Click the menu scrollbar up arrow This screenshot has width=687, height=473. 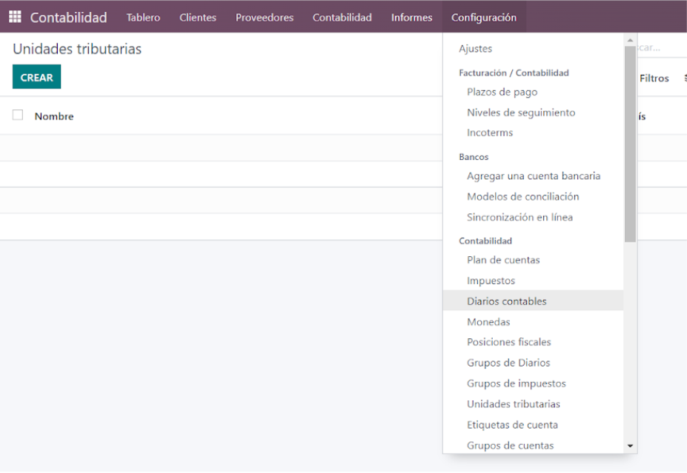(x=630, y=41)
